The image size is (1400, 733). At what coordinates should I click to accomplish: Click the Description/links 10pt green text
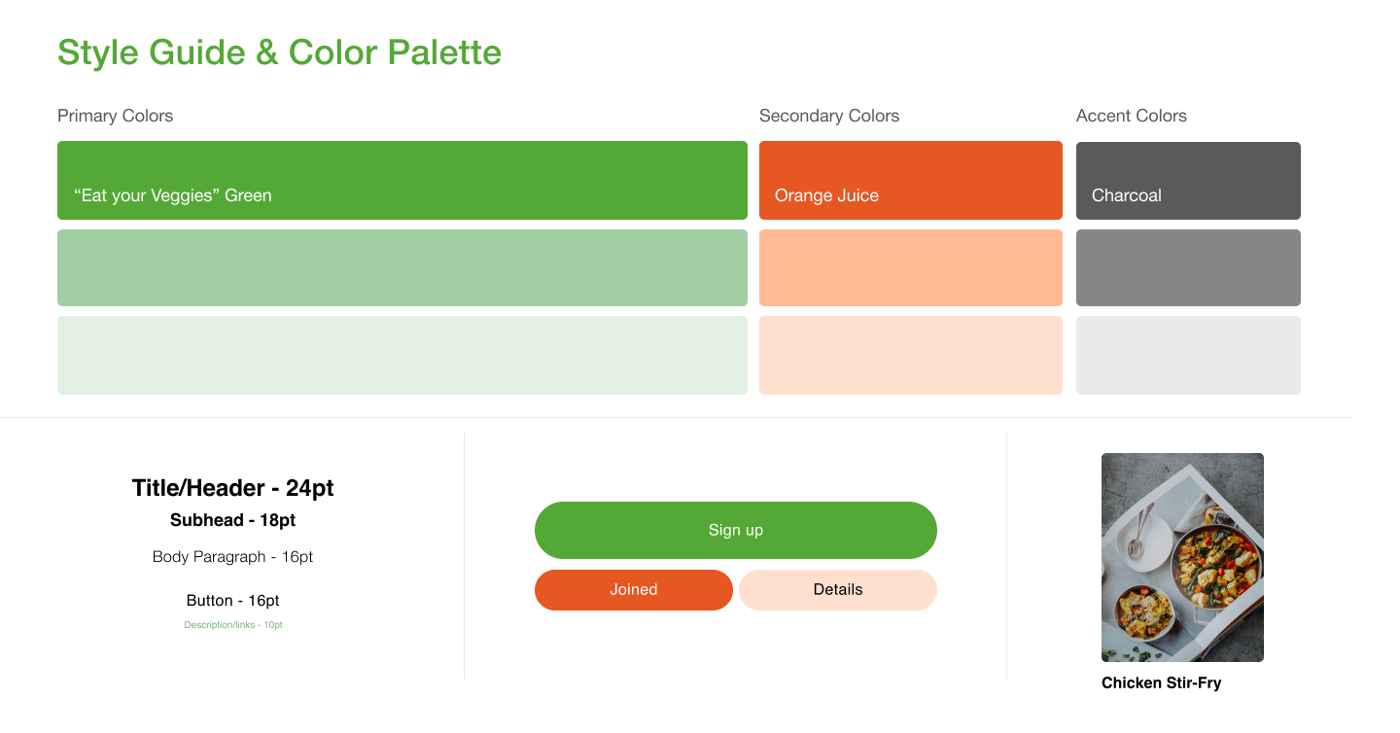point(233,625)
